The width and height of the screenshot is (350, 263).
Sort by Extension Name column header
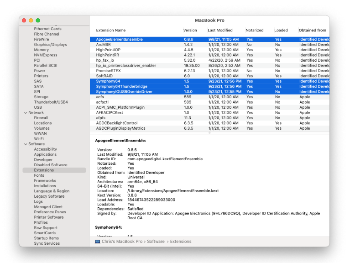[111, 30]
